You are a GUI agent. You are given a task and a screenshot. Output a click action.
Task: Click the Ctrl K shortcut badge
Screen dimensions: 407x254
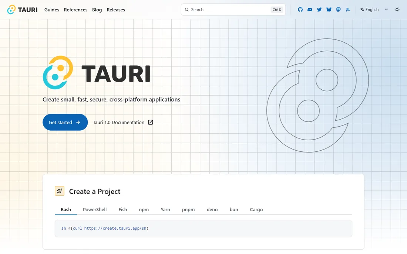click(277, 10)
